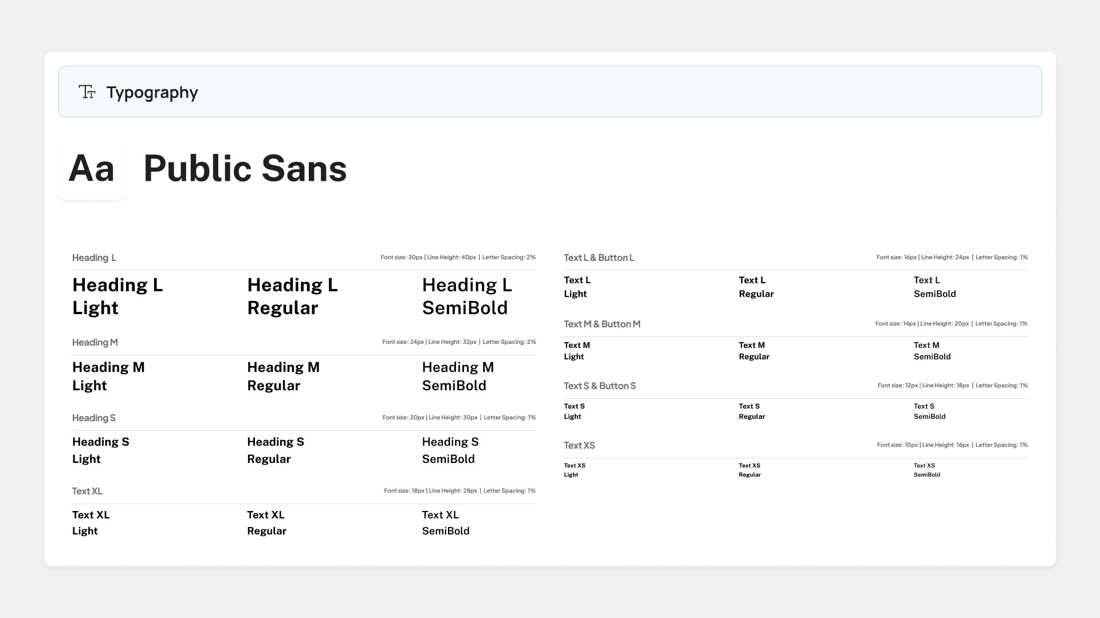
Task: Select the Heading M Regular sample
Action: pos(283,376)
